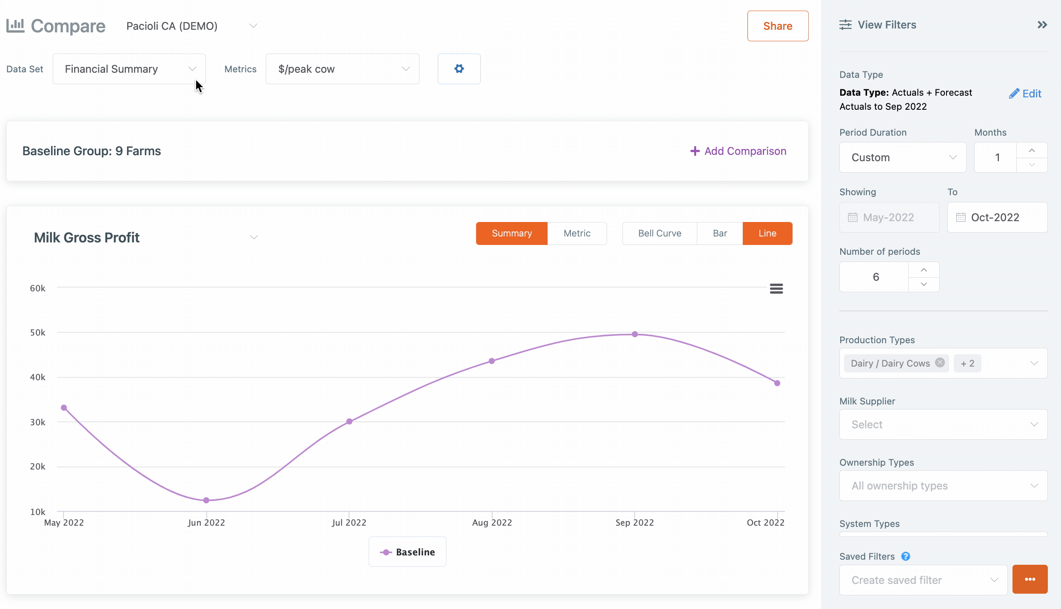Image resolution: width=1061 pixels, height=609 pixels.
Task: Click the Saved Filters help question icon
Action: click(906, 556)
